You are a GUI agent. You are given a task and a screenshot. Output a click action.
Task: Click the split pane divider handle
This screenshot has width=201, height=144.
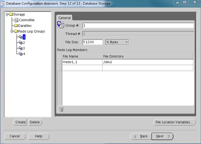tap(53, 69)
